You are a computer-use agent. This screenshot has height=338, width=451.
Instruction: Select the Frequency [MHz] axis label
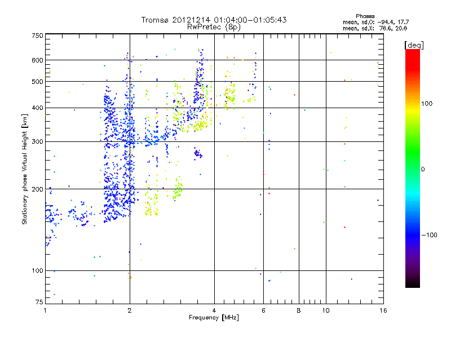tap(213, 318)
